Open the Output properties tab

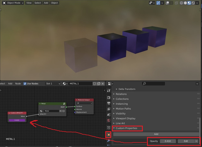(x=109, y=103)
